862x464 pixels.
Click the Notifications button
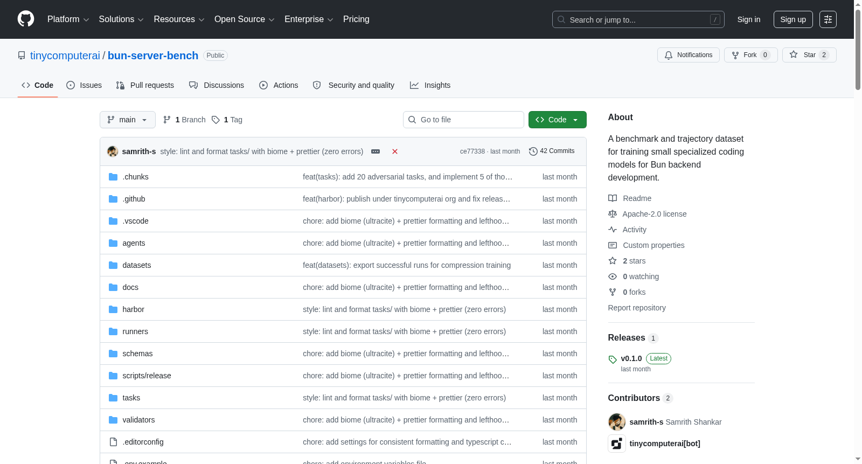[689, 55]
